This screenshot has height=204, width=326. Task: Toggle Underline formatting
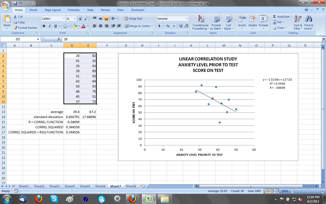click(55, 26)
